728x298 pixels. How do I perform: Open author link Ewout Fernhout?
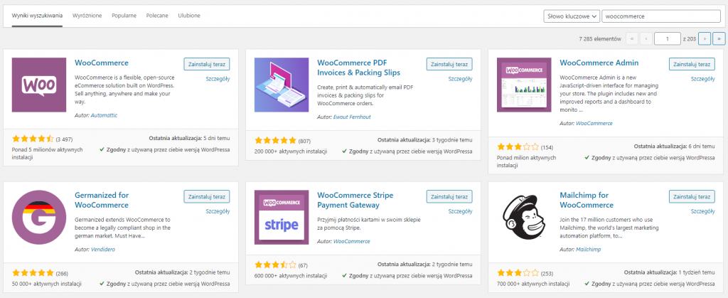coord(352,117)
